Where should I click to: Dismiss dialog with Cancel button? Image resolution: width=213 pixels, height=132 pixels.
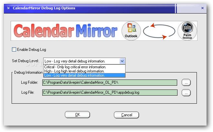(x=127, y=115)
